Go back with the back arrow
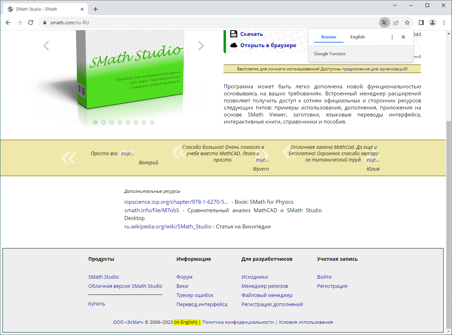 click(x=8, y=23)
